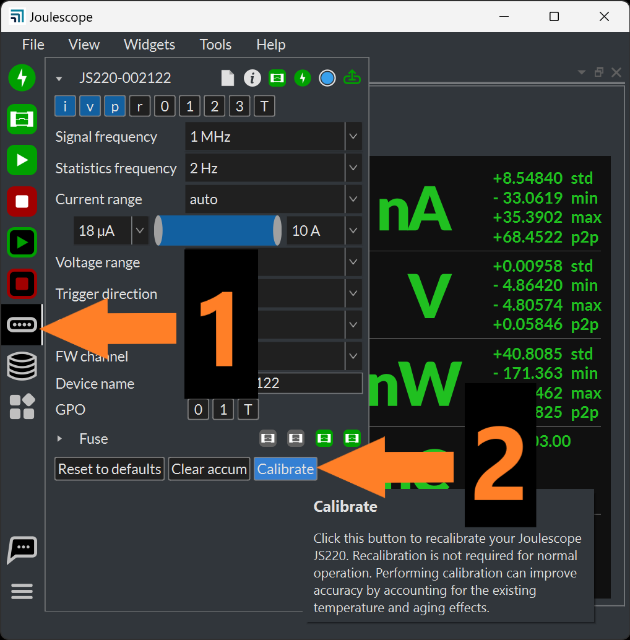Toggle general-purpose input 2 signal button
The width and height of the screenshot is (630, 640).
point(215,106)
